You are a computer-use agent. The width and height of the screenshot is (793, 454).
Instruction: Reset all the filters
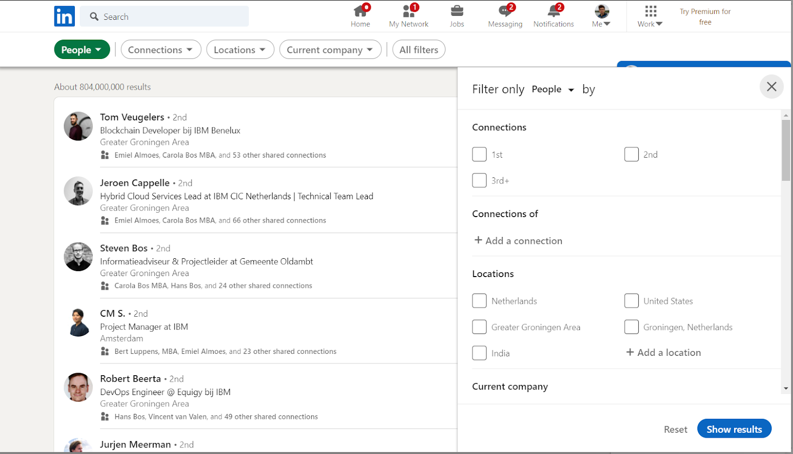[x=676, y=430]
